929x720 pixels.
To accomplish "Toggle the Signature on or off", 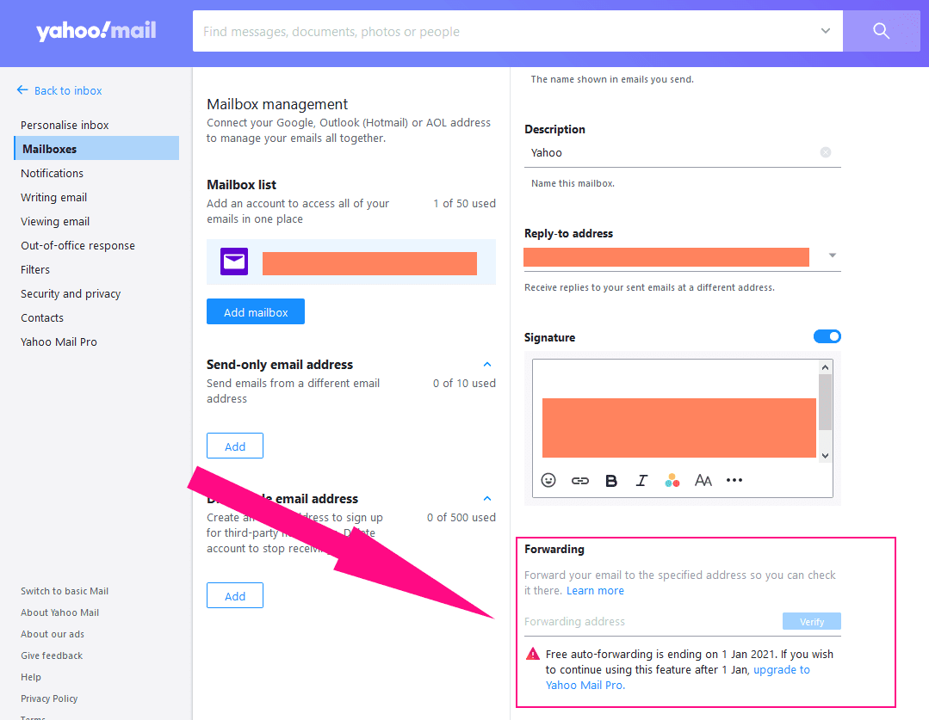I will coord(827,336).
